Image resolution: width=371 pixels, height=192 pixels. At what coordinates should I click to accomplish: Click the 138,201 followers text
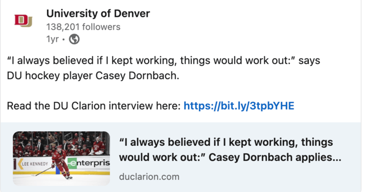tap(83, 27)
